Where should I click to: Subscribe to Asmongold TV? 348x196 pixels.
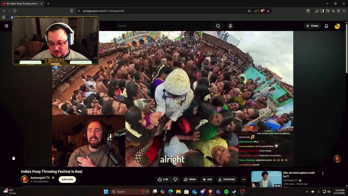click(67, 179)
